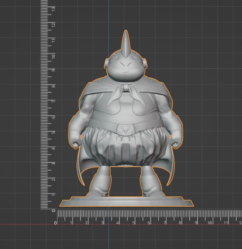Click the "2" label on the horizontal ruler

86,223
